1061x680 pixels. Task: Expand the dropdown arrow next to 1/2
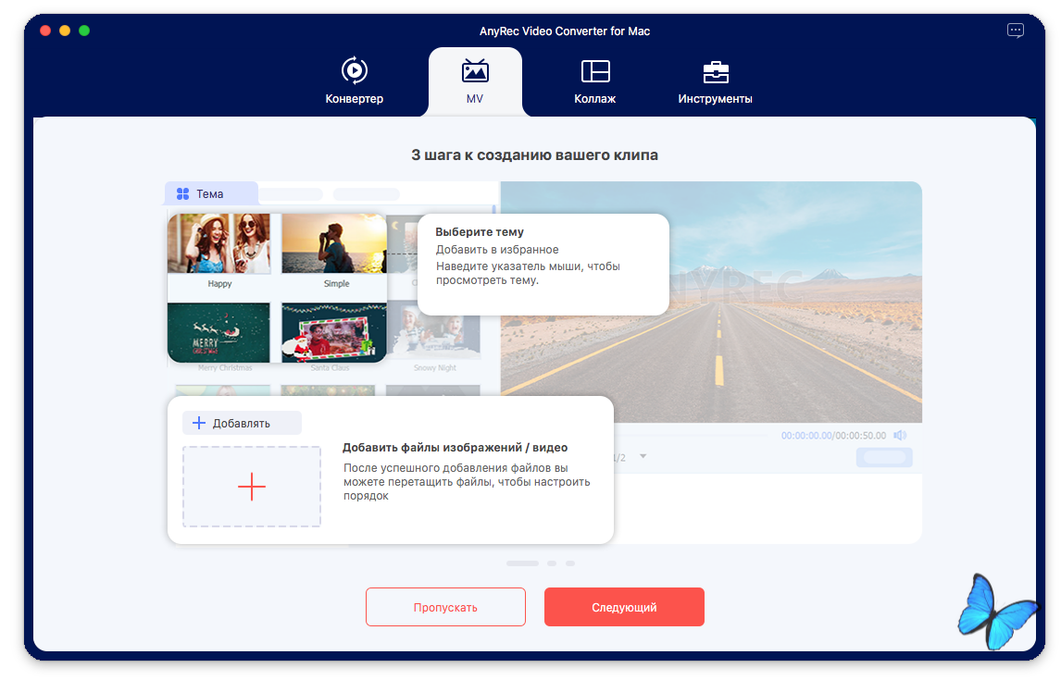coord(643,457)
